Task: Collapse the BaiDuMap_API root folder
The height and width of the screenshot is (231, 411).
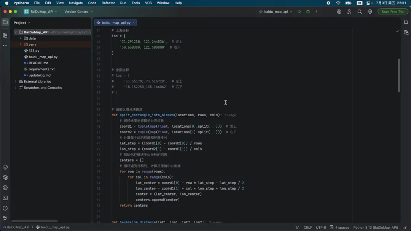Action: tap(16, 32)
